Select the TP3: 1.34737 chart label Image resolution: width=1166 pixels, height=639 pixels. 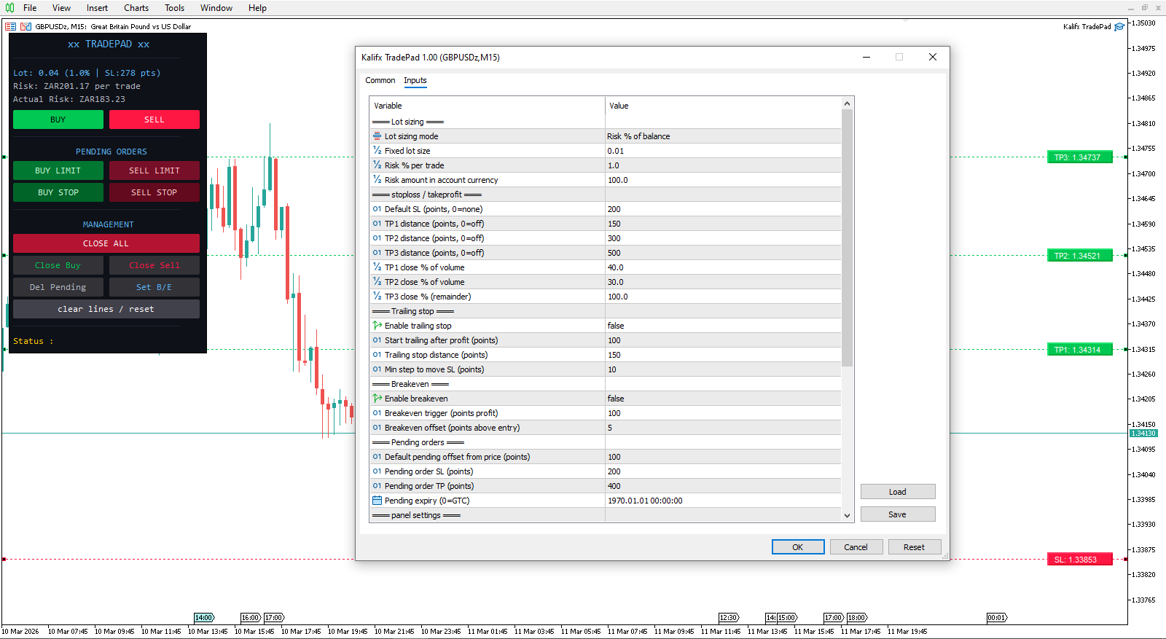point(1079,157)
